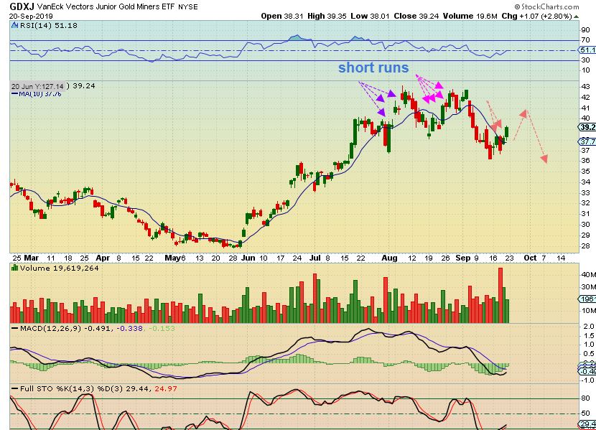Screen dimensions: 596x430
Task: Click the GDXJ ticker symbol
Action: coord(22,6)
